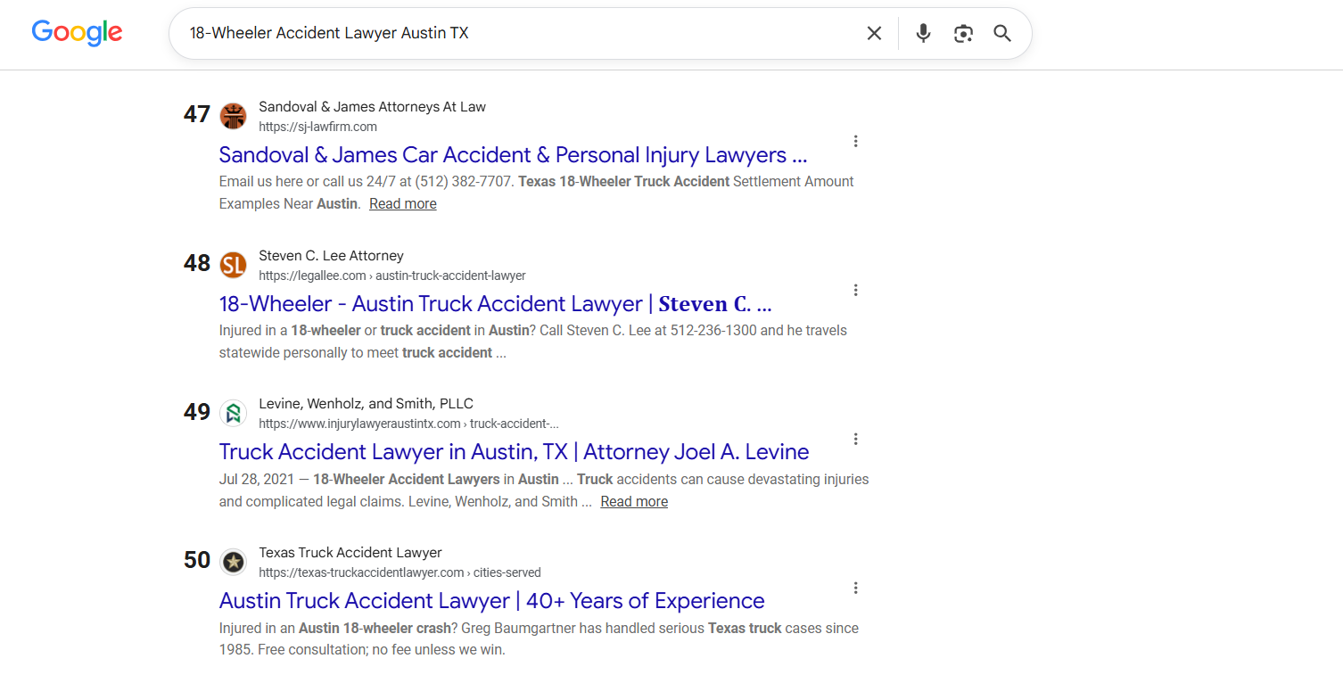The height and width of the screenshot is (675, 1343).
Task: Open three-dot menu for Joel A. Levine result
Action: (x=855, y=439)
